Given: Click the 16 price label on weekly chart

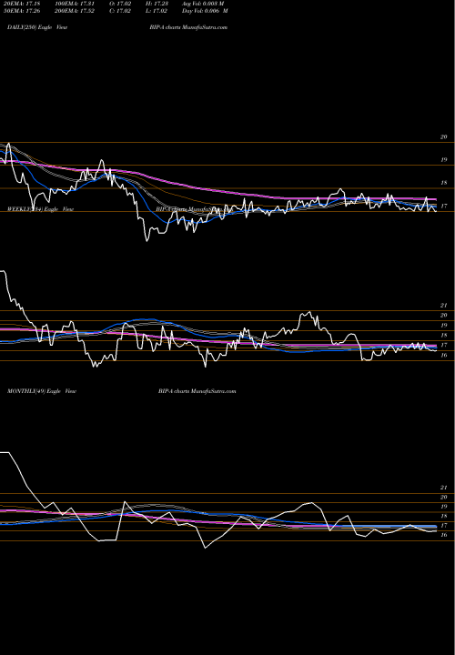Looking at the screenshot, I should coord(444,356).
